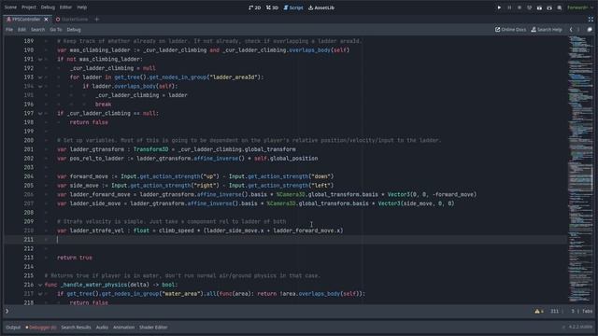Switch to the Script workspace

tap(293, 7)
